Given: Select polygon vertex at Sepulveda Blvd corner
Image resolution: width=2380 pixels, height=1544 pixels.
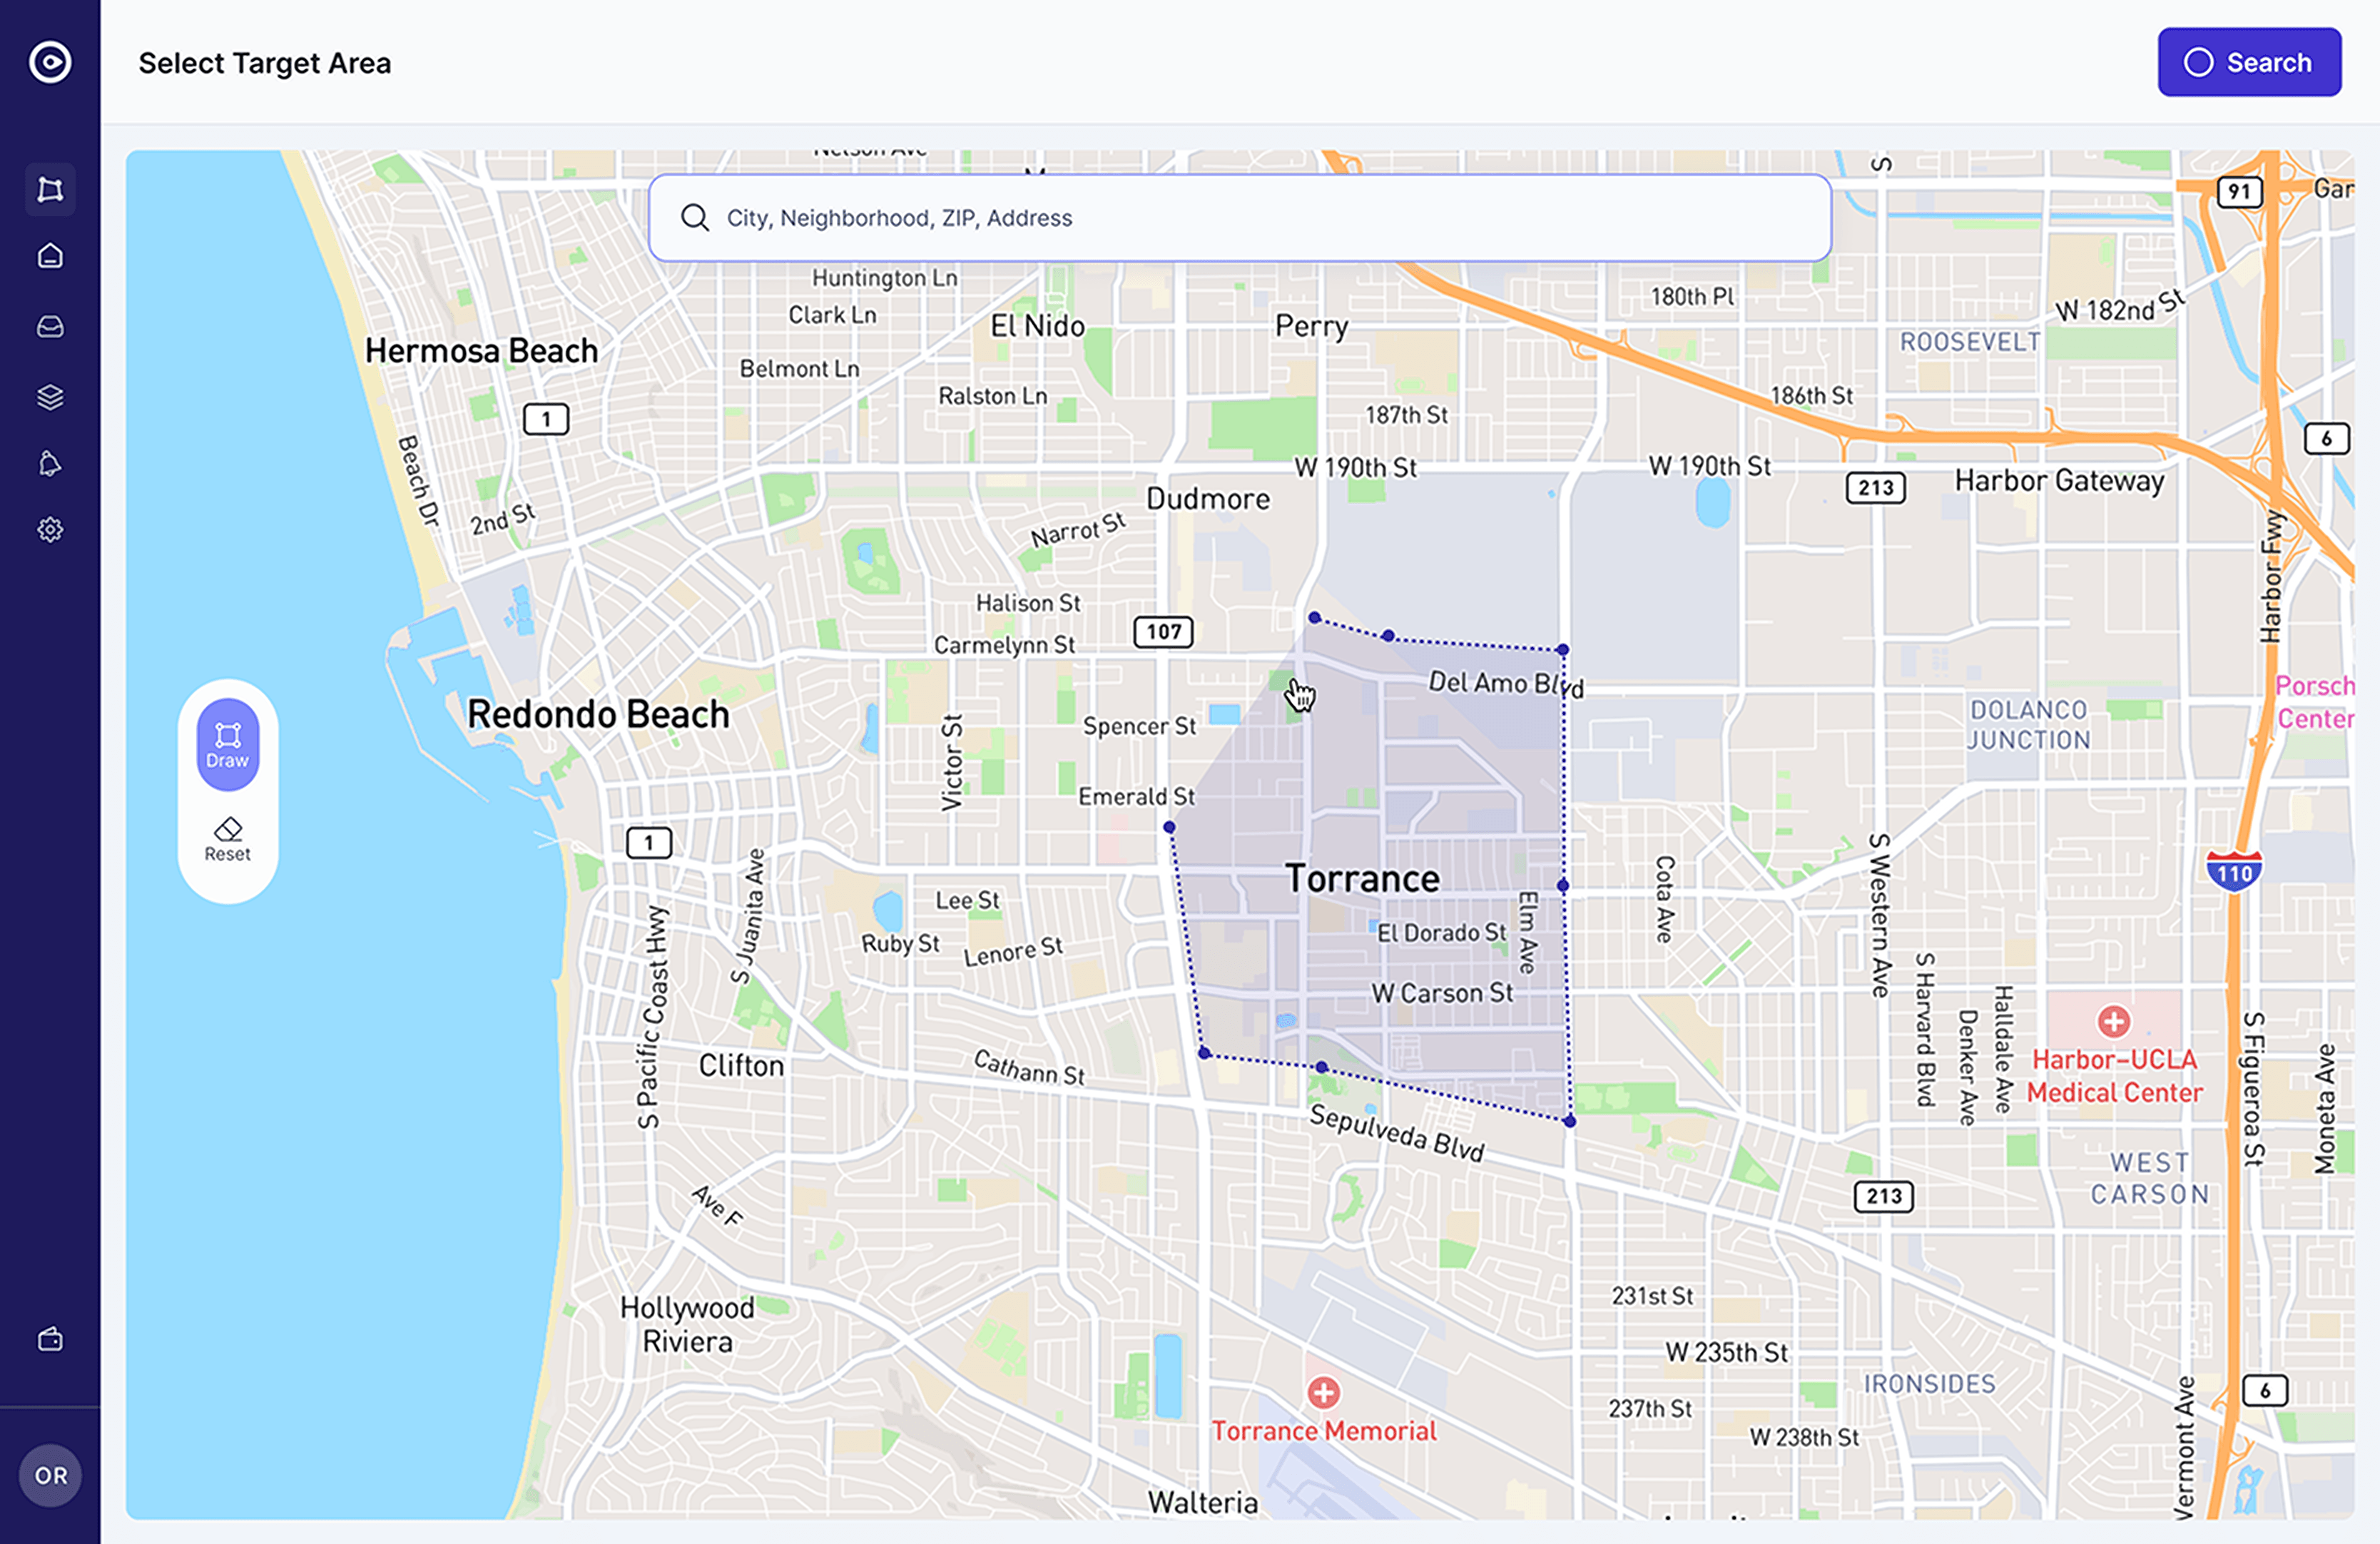Looking at the screenshot, I should 1569,1121.
